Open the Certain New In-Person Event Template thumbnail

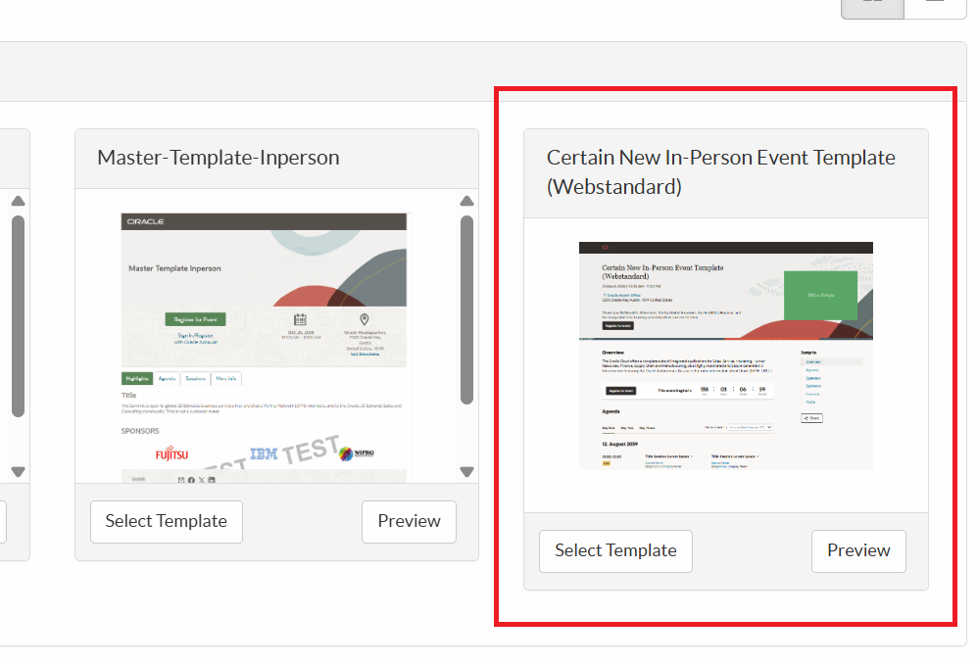click(726, 356)
